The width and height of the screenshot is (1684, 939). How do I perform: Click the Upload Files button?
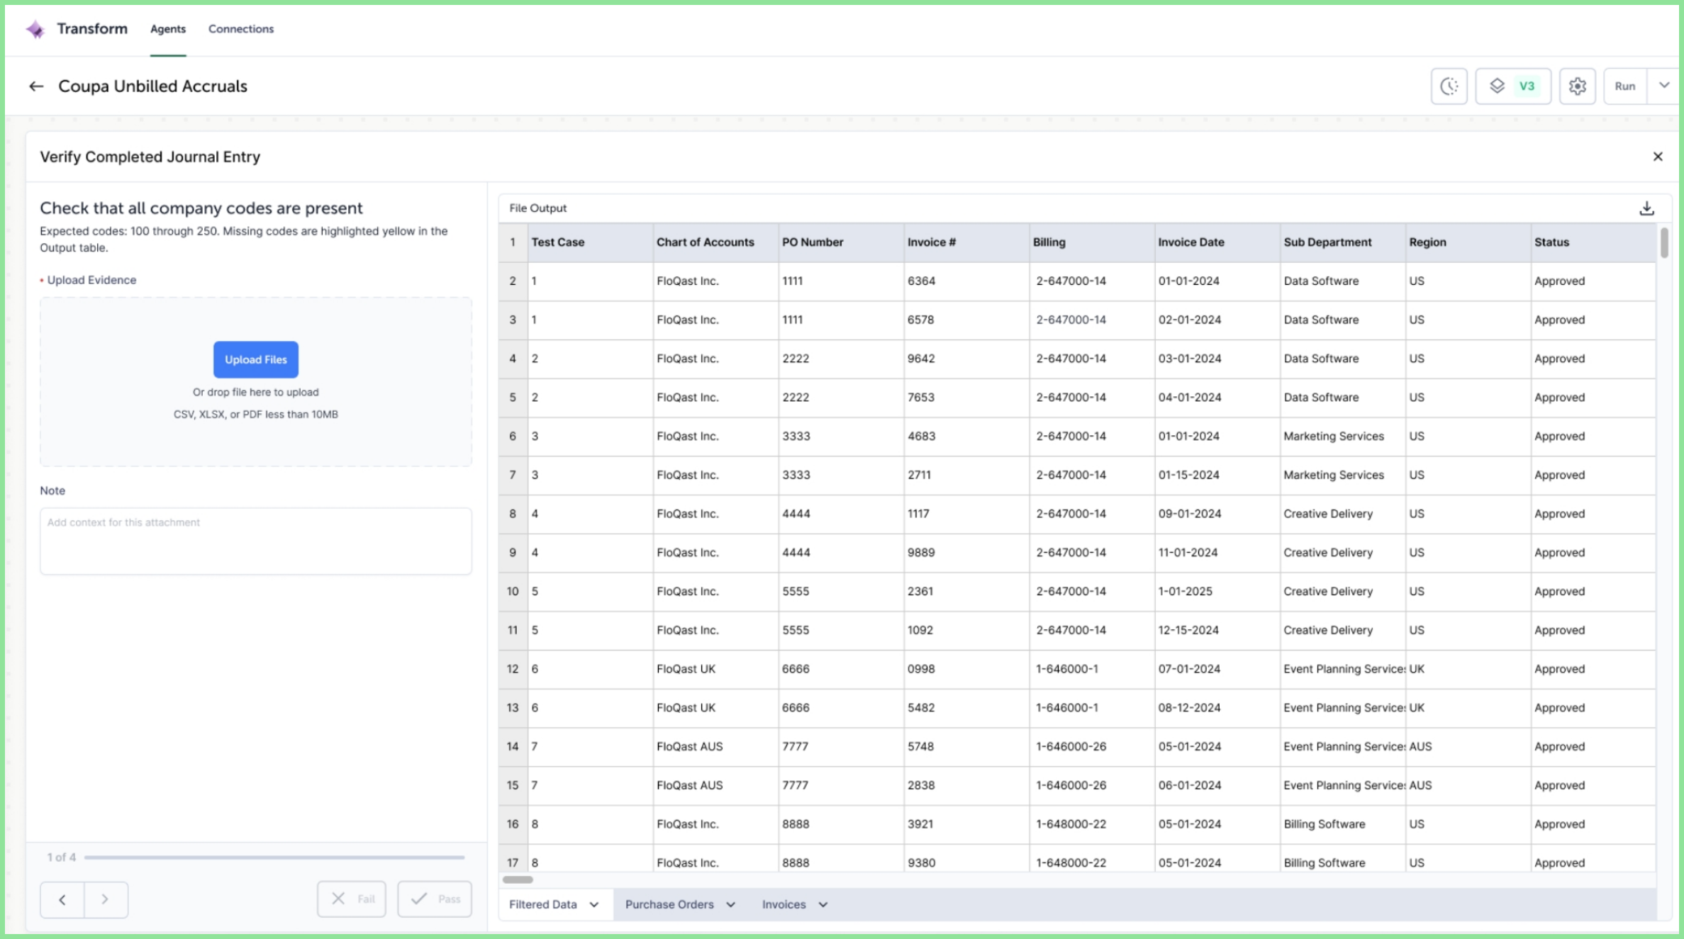point(256,359)
